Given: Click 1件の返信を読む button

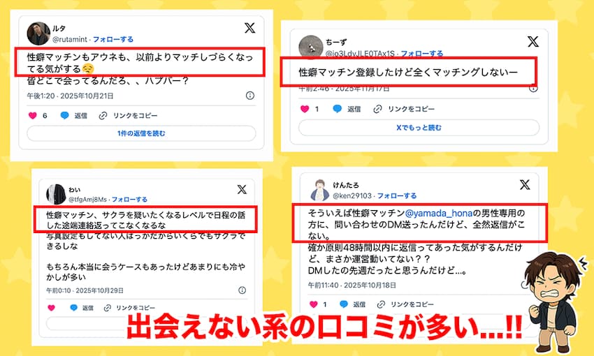Looking at the screenshot, I should point(141,133).
